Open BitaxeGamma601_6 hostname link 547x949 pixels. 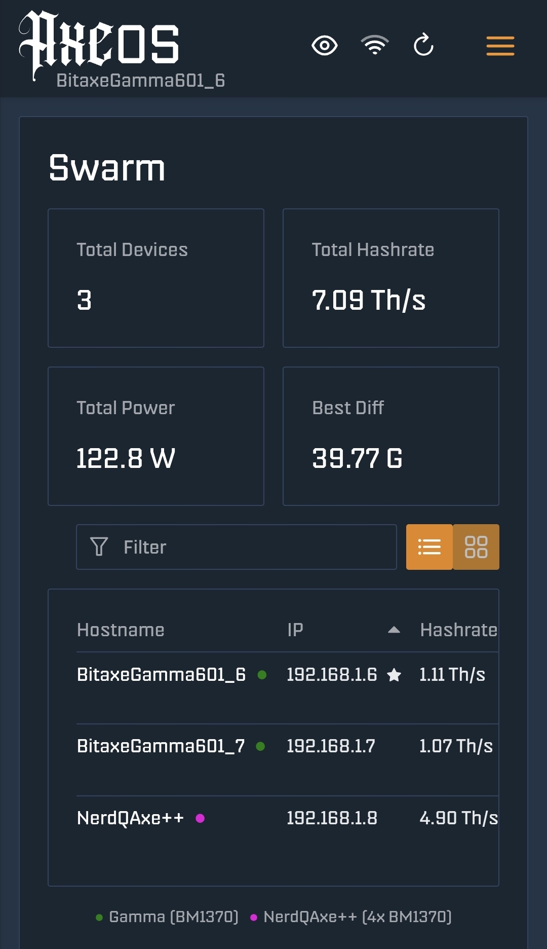(x=161, y=675)
